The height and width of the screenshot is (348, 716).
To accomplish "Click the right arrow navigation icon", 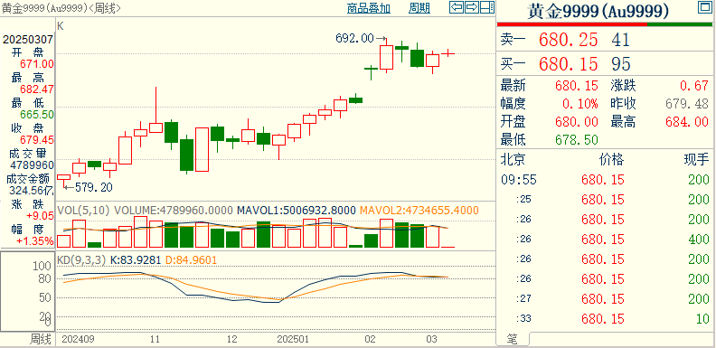I will click(472, 7).
